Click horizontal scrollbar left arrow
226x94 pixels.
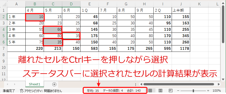pos(141,84)
